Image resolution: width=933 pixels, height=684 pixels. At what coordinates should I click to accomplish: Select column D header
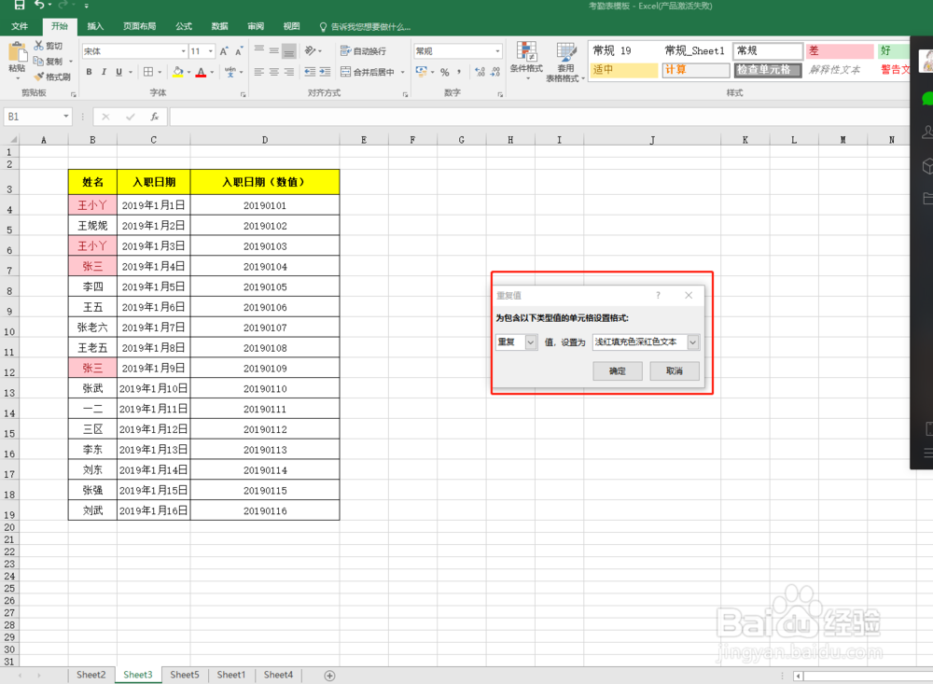coord(265,140)
